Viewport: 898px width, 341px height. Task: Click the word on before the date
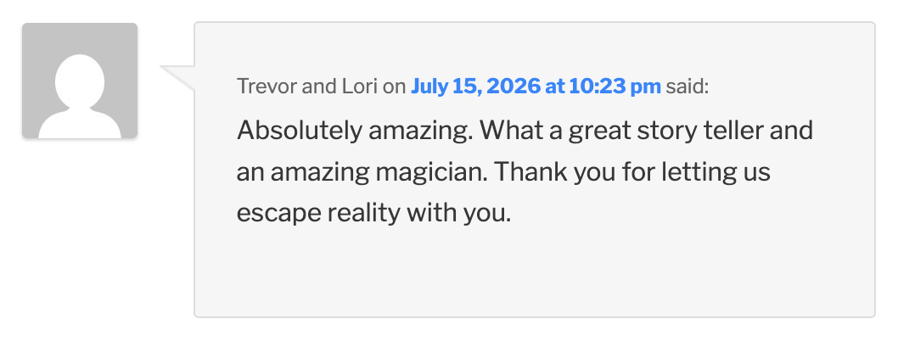(x=394, y=87)
